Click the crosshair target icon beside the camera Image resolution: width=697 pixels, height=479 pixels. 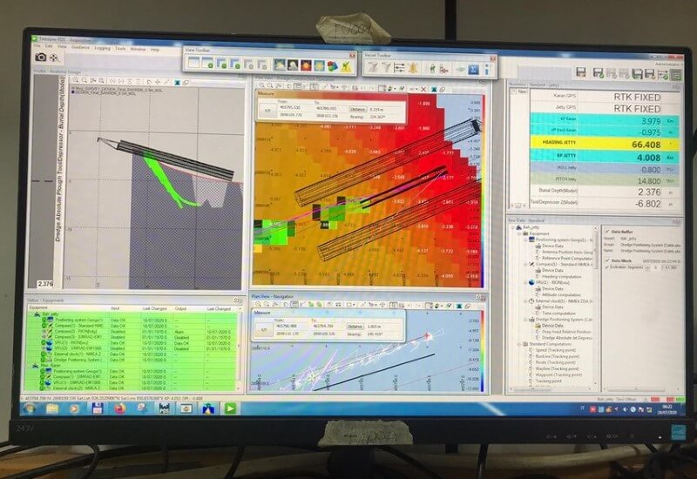54,57
